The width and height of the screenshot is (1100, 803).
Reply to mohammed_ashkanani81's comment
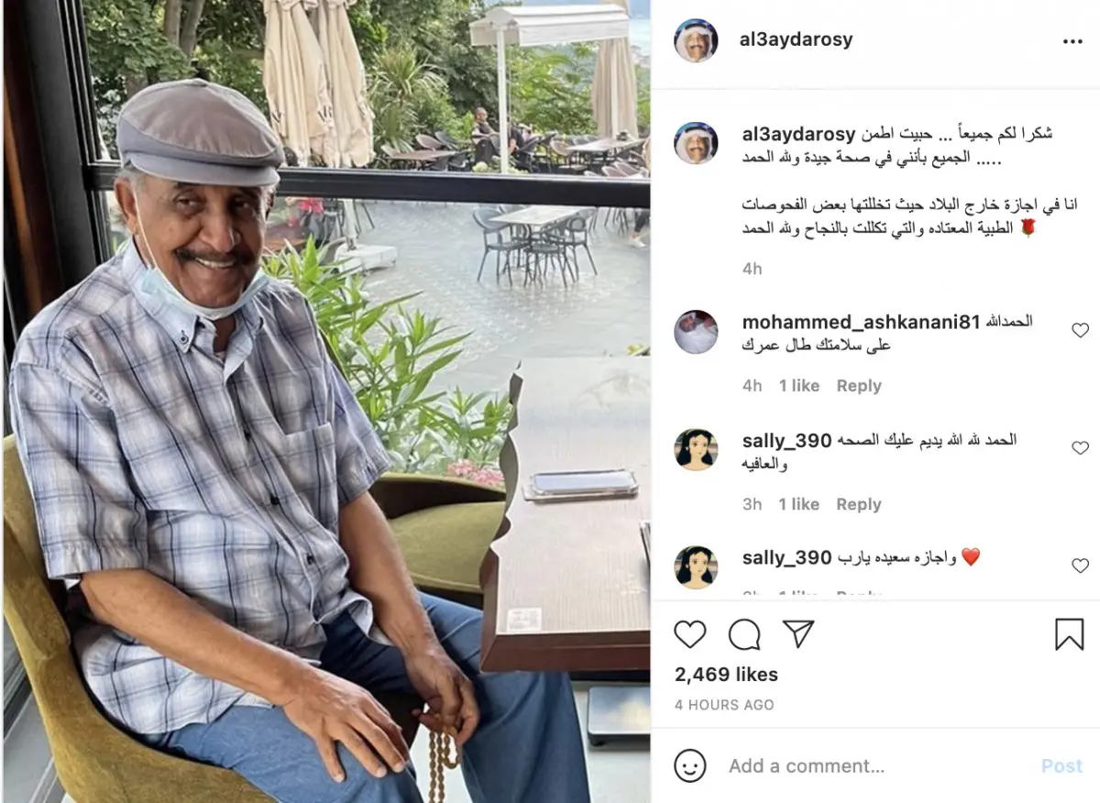point(859,386)
